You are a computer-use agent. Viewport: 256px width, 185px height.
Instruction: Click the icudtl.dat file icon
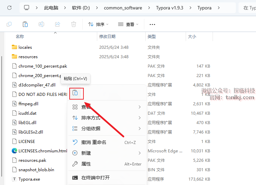[x=14, y=113]
